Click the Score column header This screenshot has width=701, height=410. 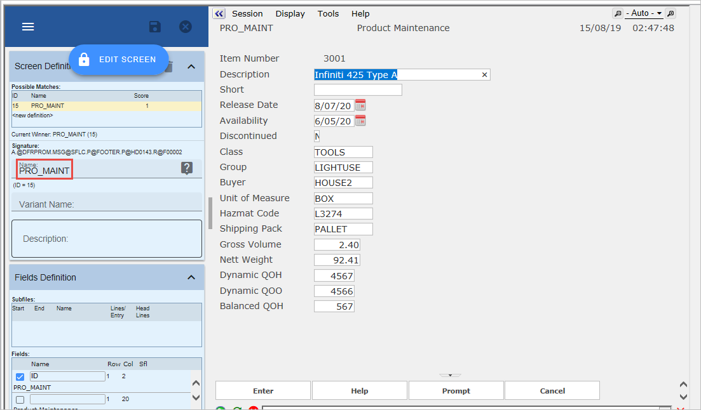(141, 96)
